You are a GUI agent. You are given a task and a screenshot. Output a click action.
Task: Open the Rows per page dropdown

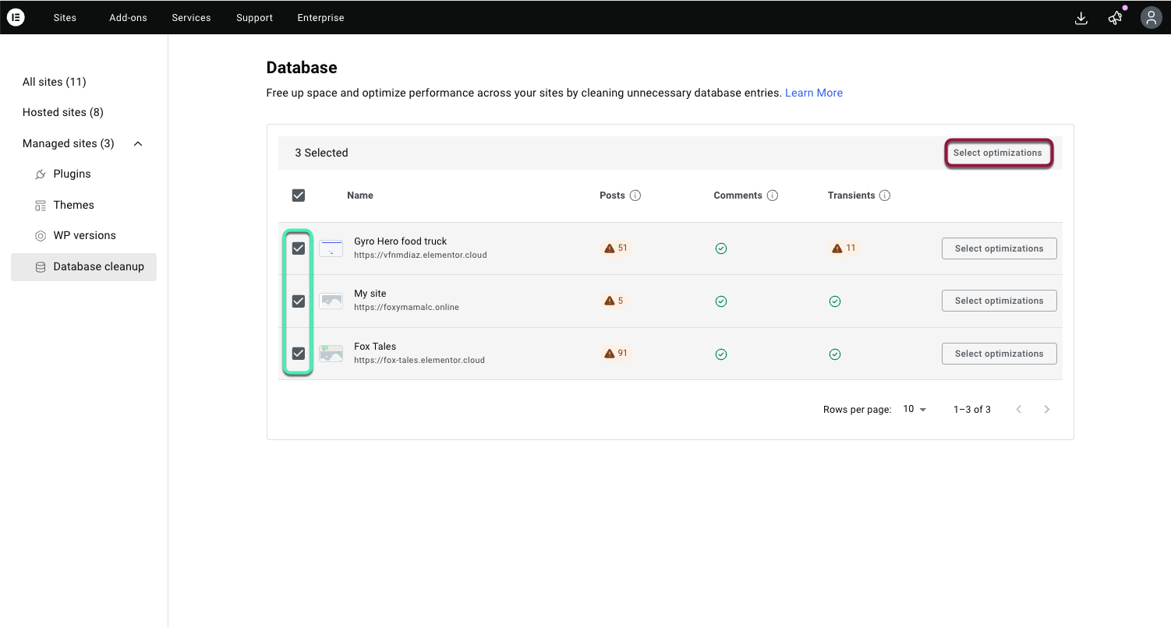(x=915, y=410)
